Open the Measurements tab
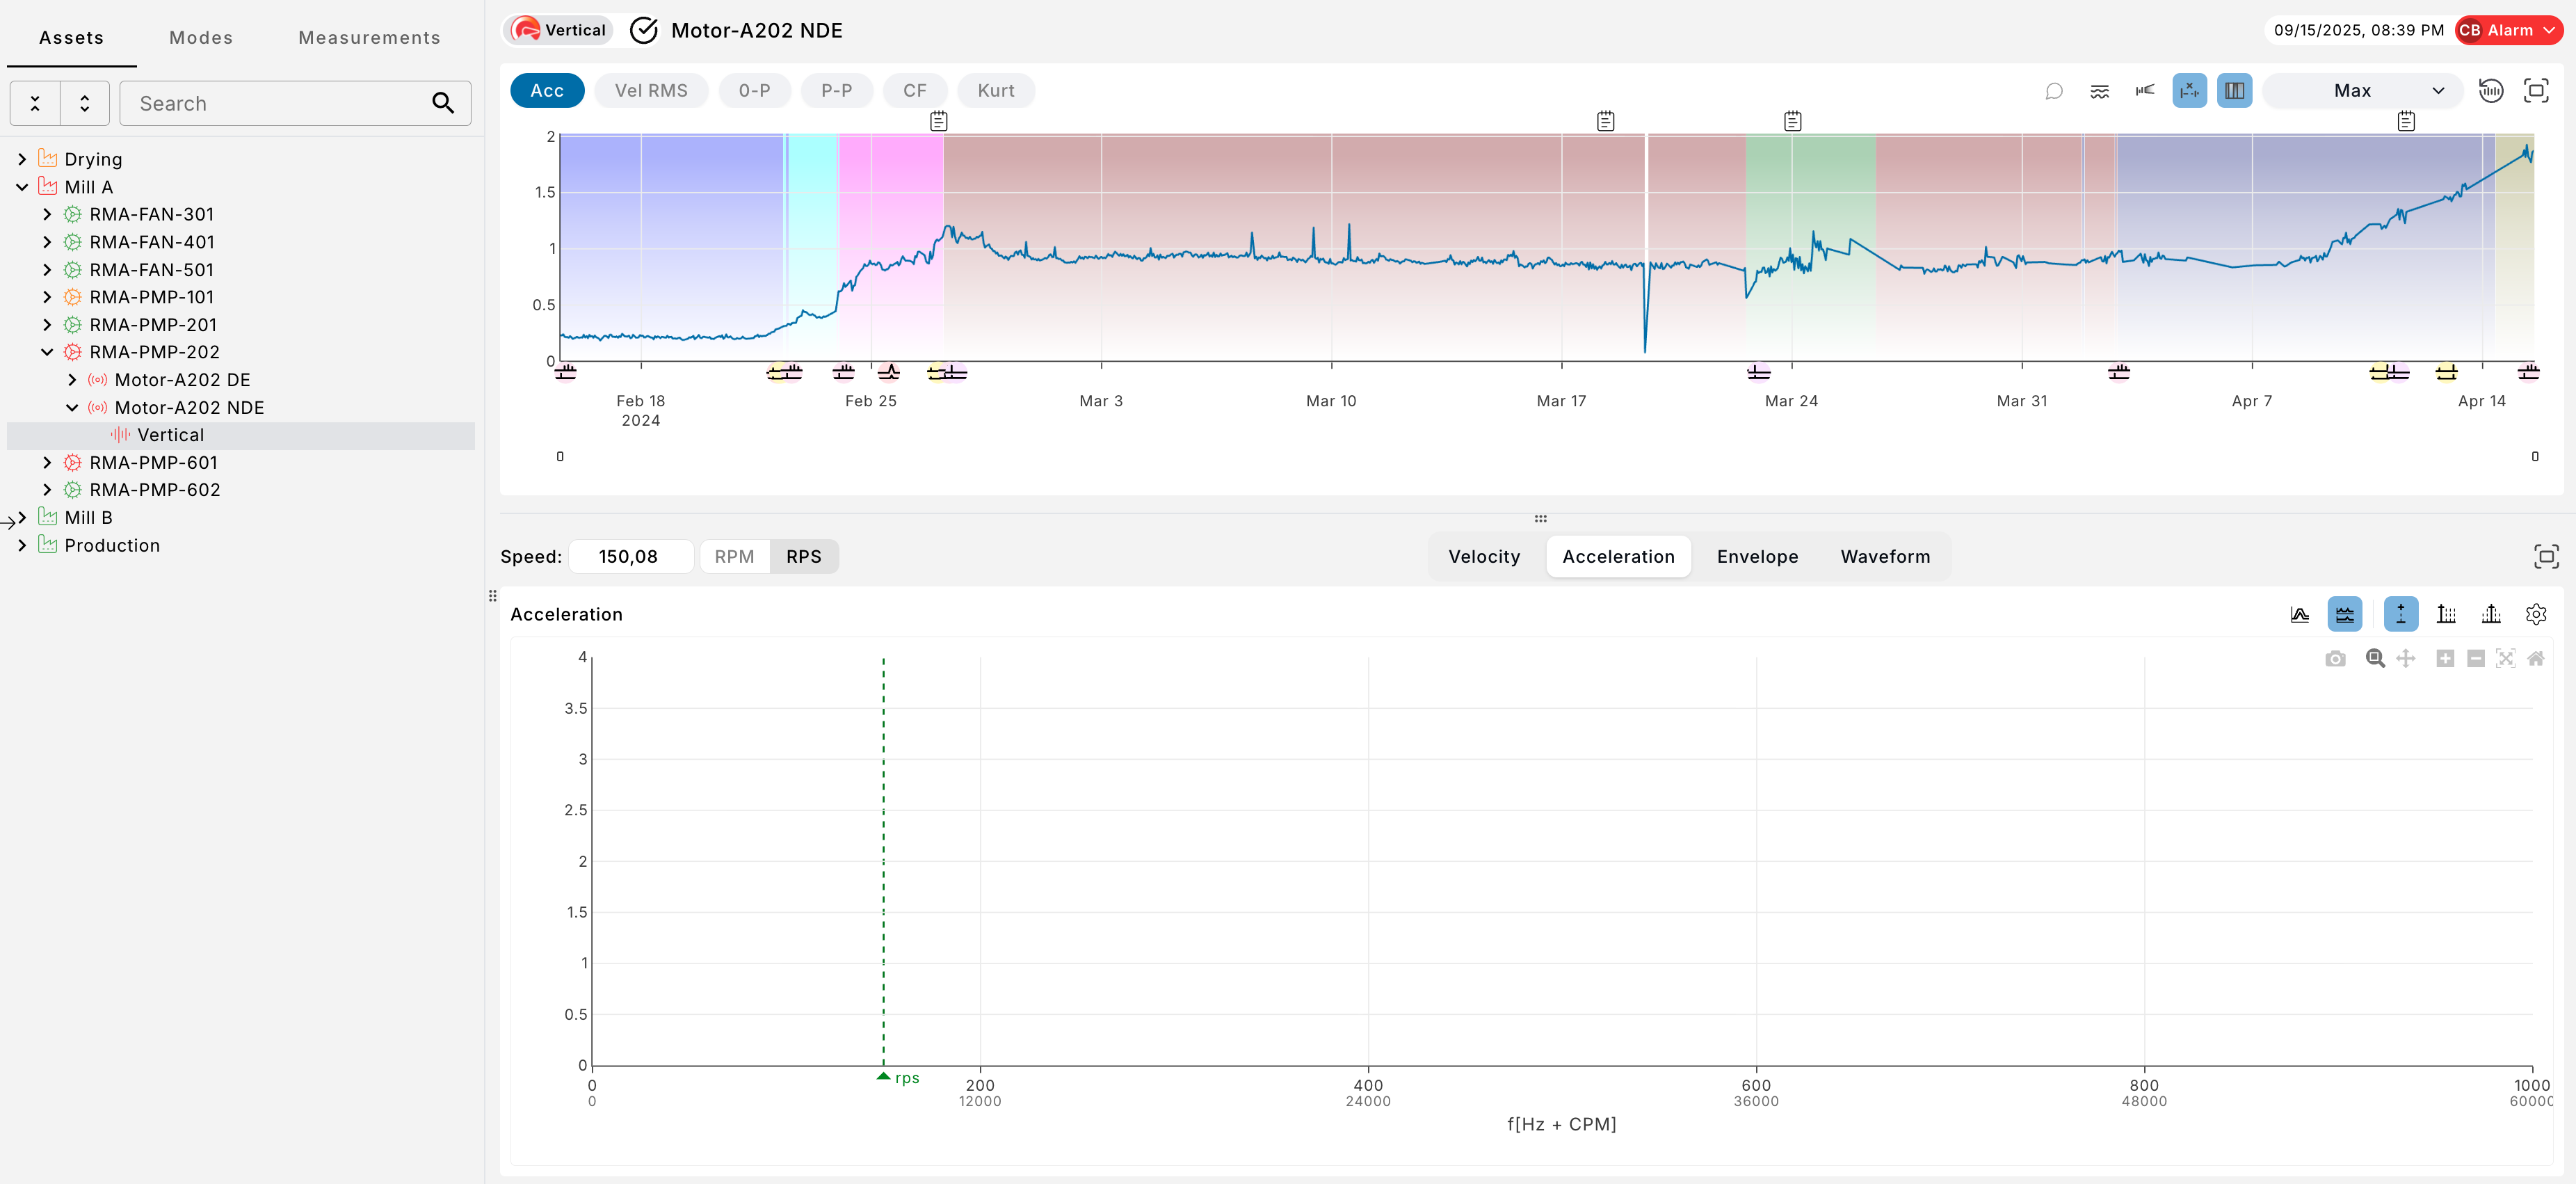 pyautogui.click(x=369, y=38)
